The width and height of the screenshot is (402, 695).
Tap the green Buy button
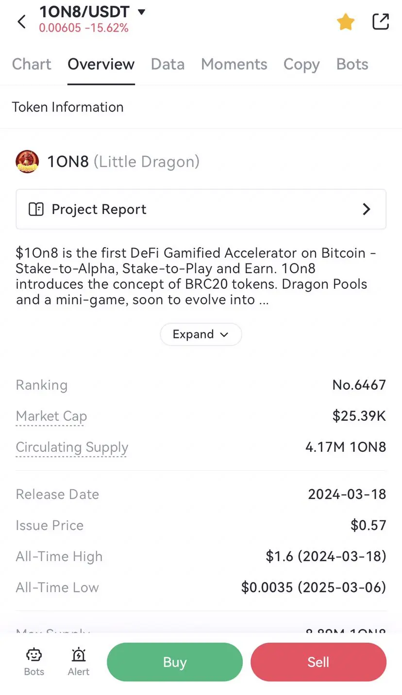pos(175,662)
